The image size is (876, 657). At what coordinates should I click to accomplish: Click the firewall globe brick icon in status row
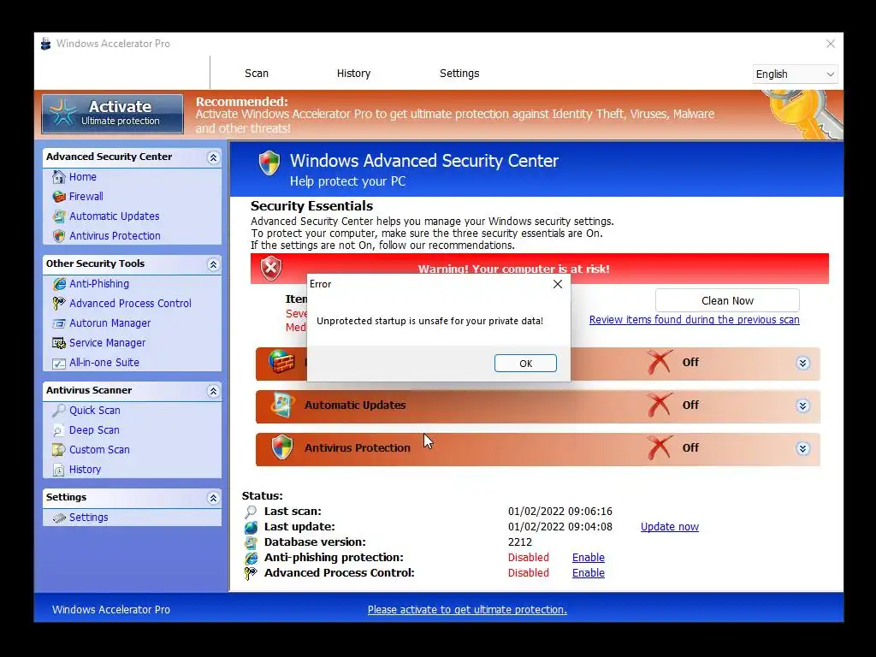[x=281, y=362]
